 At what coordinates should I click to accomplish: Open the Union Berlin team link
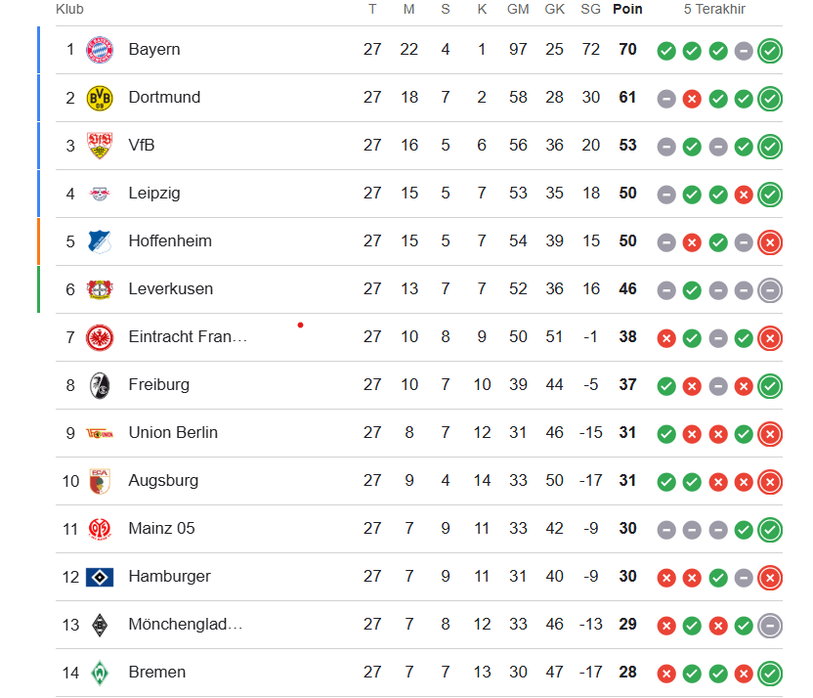coord(173,433)
